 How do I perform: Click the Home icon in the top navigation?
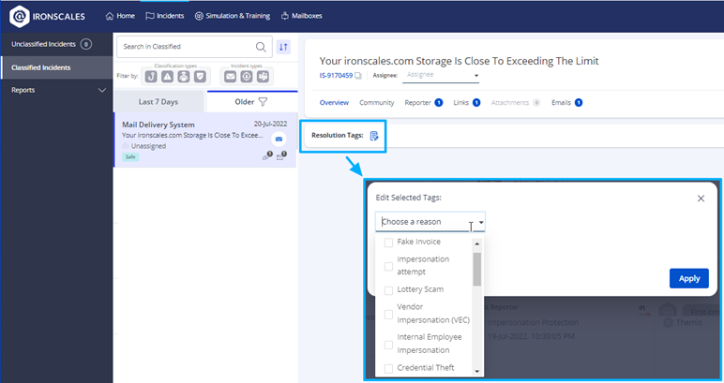point(110,16)
